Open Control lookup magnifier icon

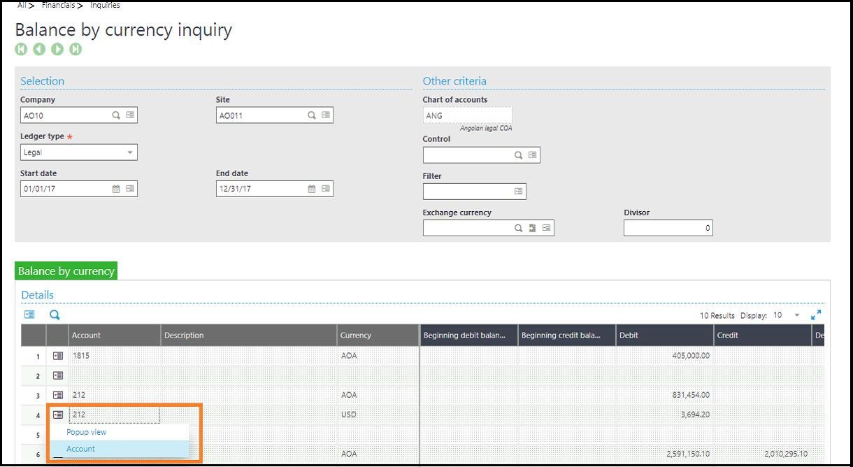pyautogui.click(x=519, y=155)
